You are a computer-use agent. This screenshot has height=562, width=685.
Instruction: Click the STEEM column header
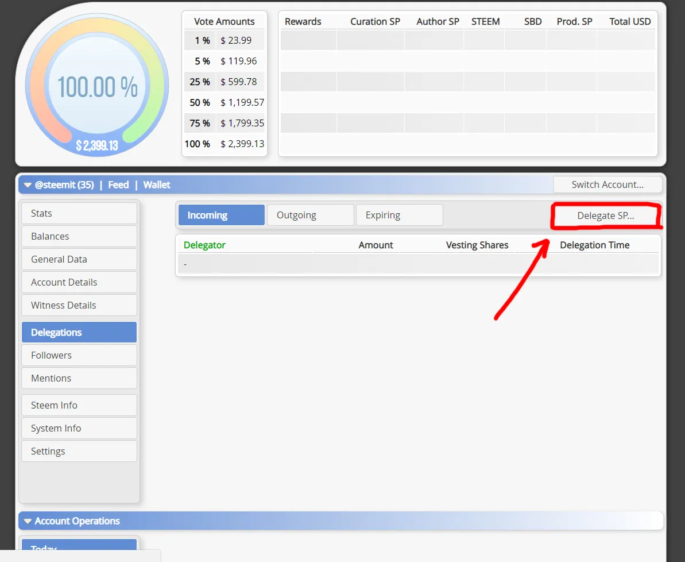point(485,21)
